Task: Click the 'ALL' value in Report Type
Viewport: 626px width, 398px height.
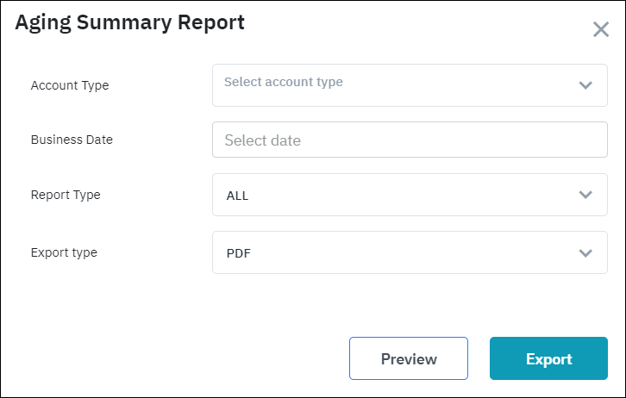Action: 237,196
